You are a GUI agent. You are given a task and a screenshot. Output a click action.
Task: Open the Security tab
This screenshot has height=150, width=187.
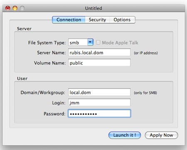(97, 20)
